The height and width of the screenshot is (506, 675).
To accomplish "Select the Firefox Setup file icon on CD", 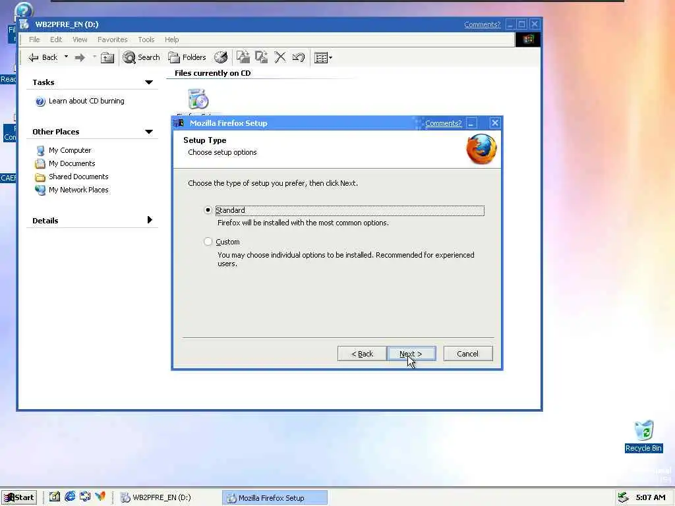I will point(198,99).
